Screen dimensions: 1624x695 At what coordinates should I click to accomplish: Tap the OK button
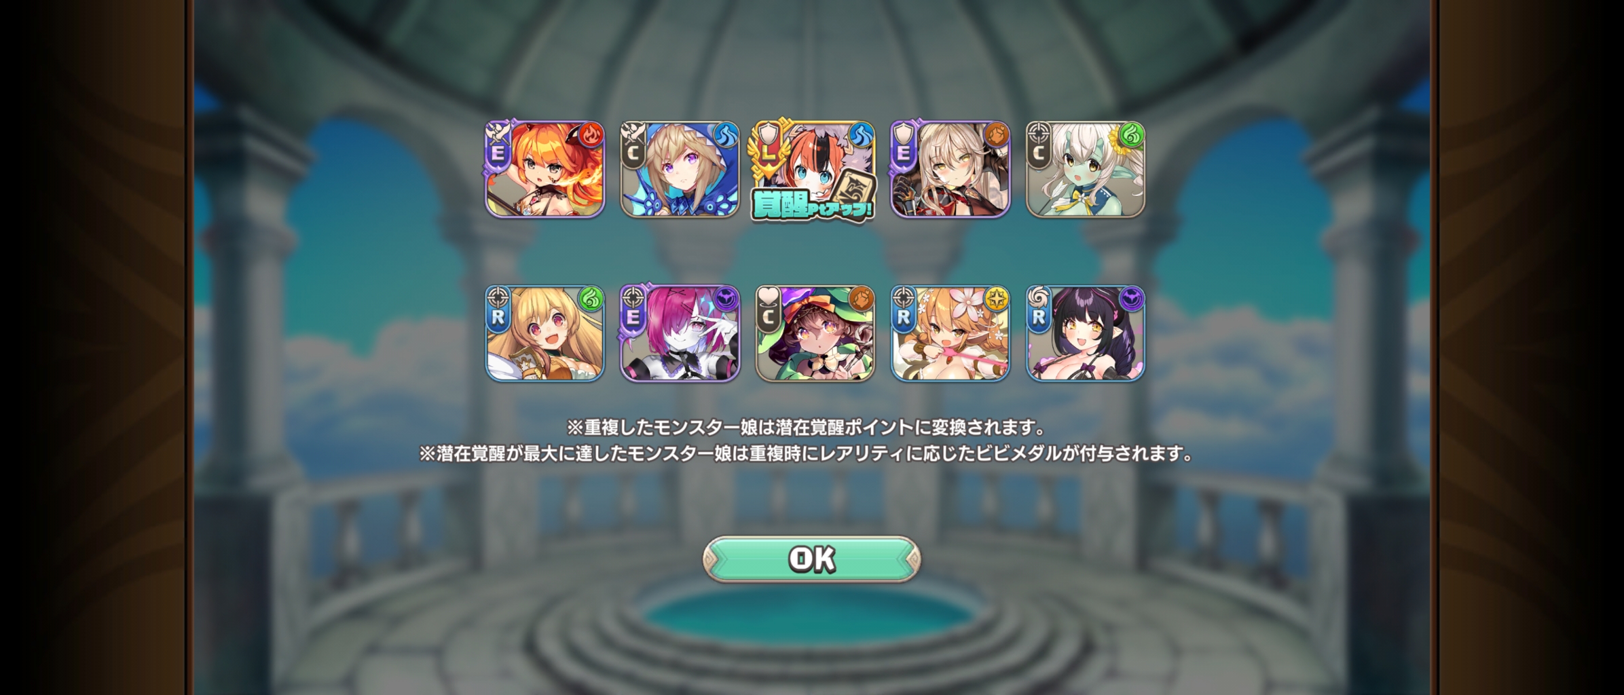[x=811, y=559]
